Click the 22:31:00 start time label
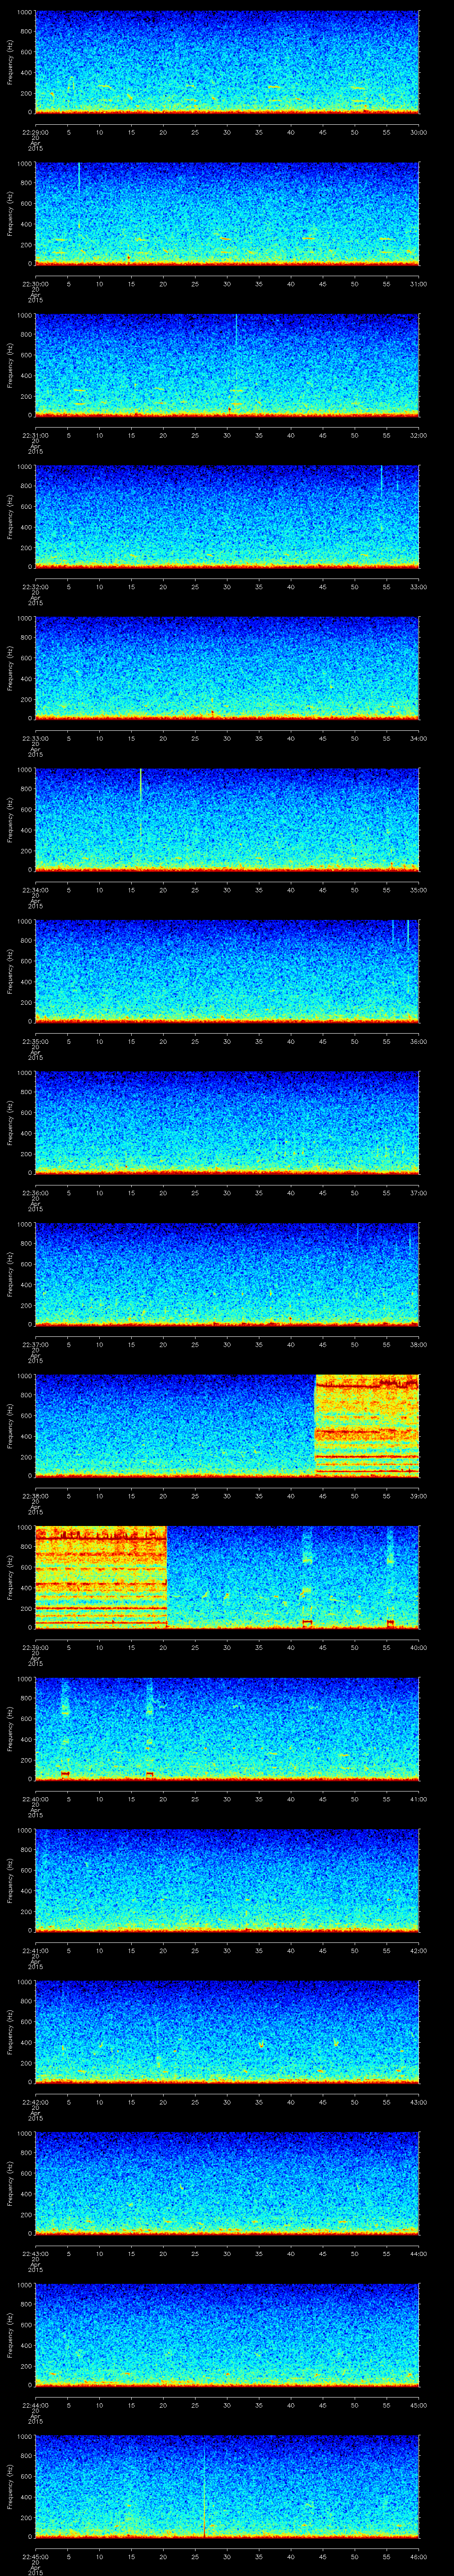The image size is (454, 2576). tap(35, 435)
